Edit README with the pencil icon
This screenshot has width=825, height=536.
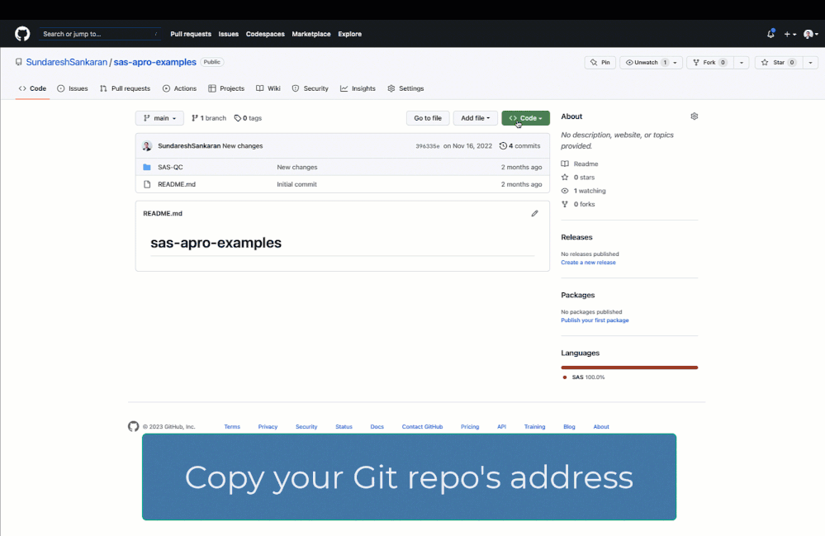[x=534, y=214]
